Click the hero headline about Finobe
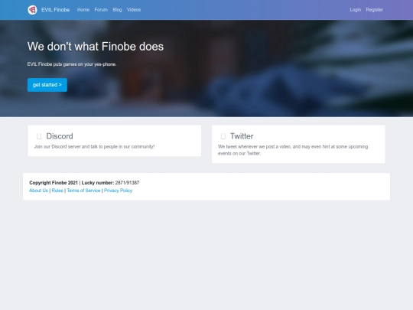The width and height of the screenshot is (413, 310). click(96, 47)
